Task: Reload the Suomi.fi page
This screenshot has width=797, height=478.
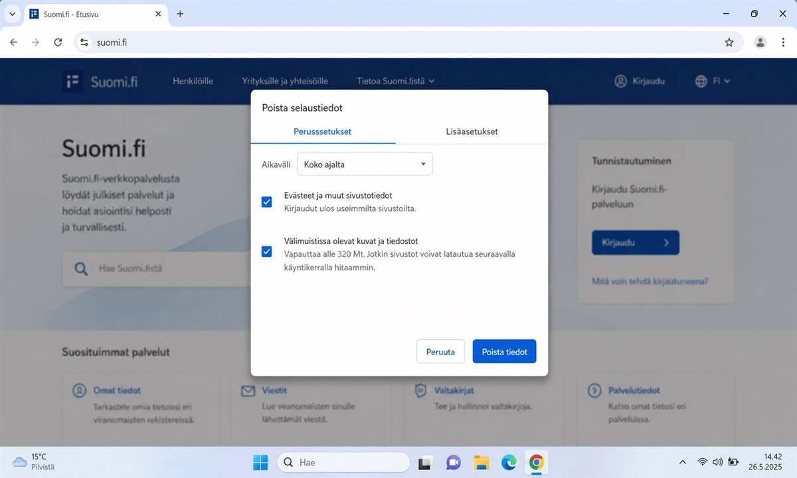Action: pos(58,42)
